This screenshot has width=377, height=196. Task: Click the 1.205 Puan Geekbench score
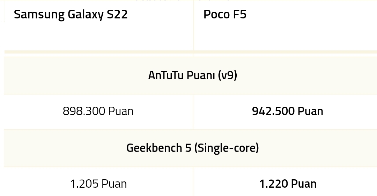click(98, 184)
